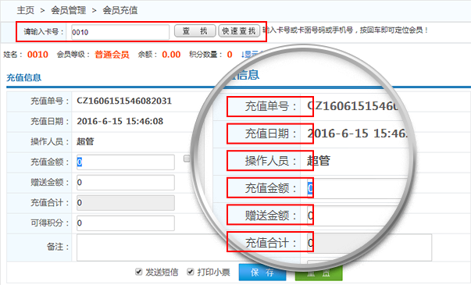Click the 可得积分 points field
This screenshot has width=471, height=285.
click(126, 223)
